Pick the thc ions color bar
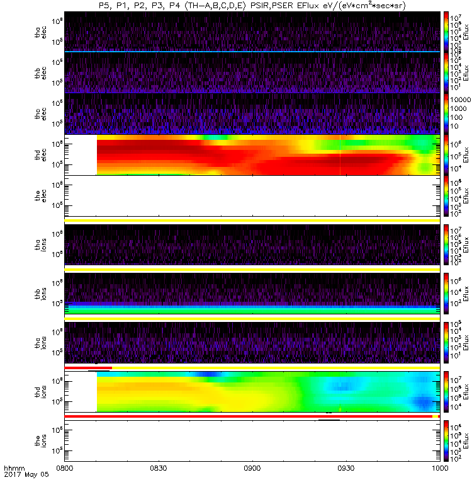This screenshot has height=504, width=472. pyautogui.click(x=446, y=343)
